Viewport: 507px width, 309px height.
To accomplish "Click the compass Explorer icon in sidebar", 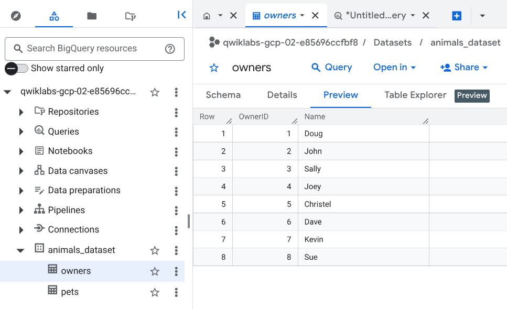I will 16,16.
